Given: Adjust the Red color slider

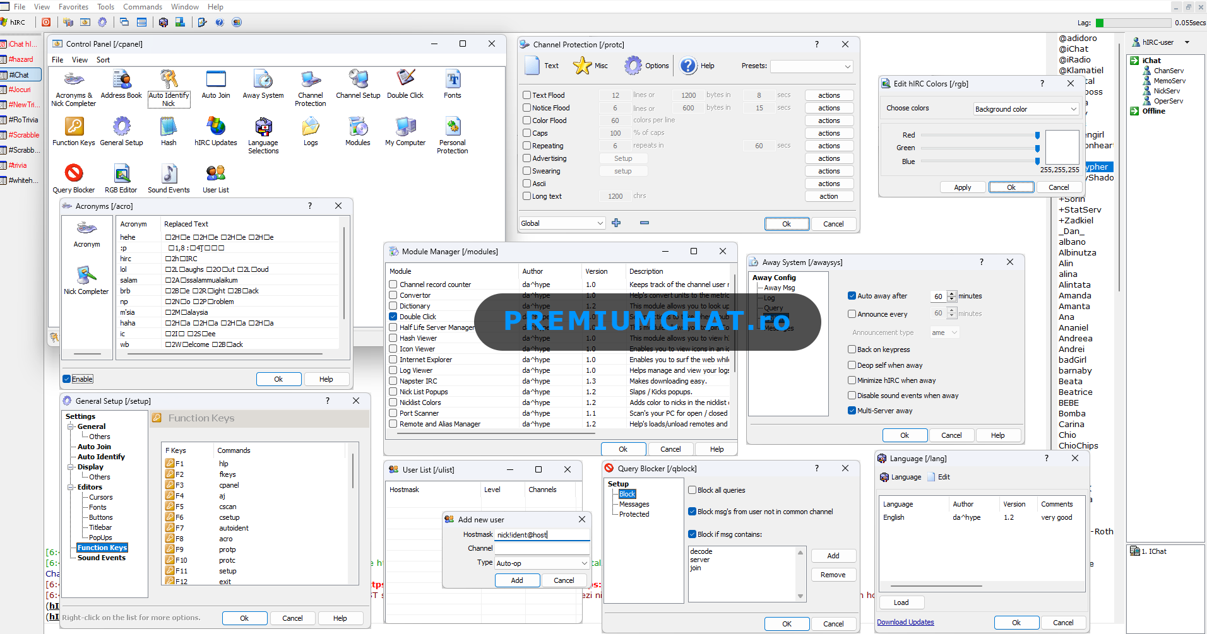Looking at the screenshot, I should [x=1037, y=135].
